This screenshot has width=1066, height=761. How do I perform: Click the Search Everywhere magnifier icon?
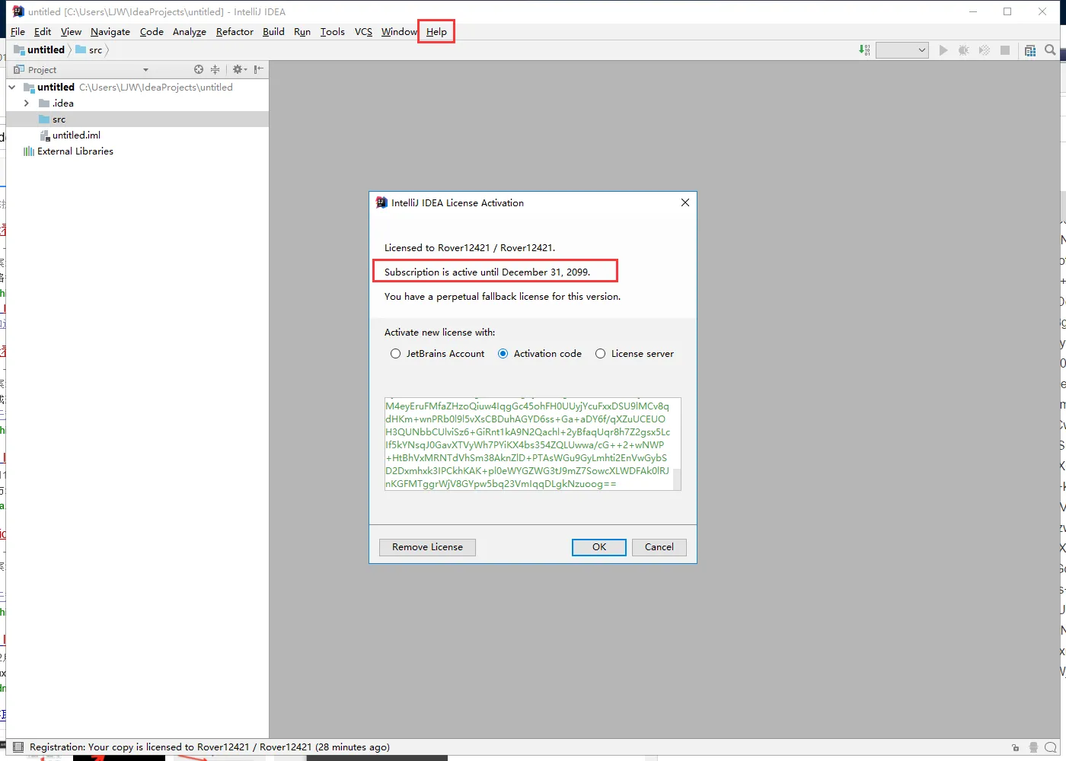1051,50
